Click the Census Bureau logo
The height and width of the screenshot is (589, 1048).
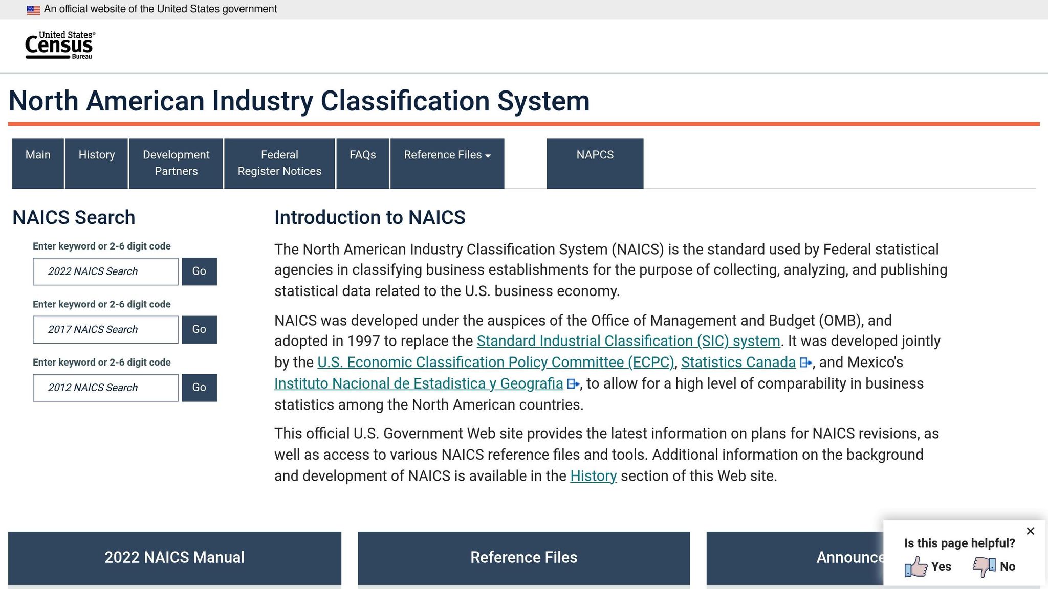pos(60,46)
